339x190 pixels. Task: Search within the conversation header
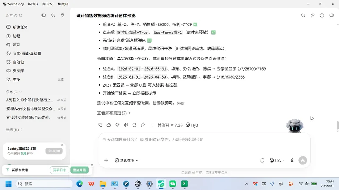[x=303, y=15]
